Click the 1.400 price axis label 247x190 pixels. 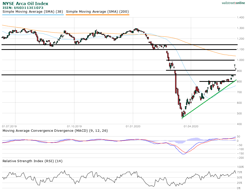click(240, 17)
